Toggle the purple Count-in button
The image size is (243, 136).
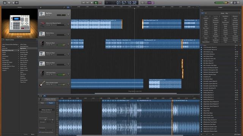(149, 3)
